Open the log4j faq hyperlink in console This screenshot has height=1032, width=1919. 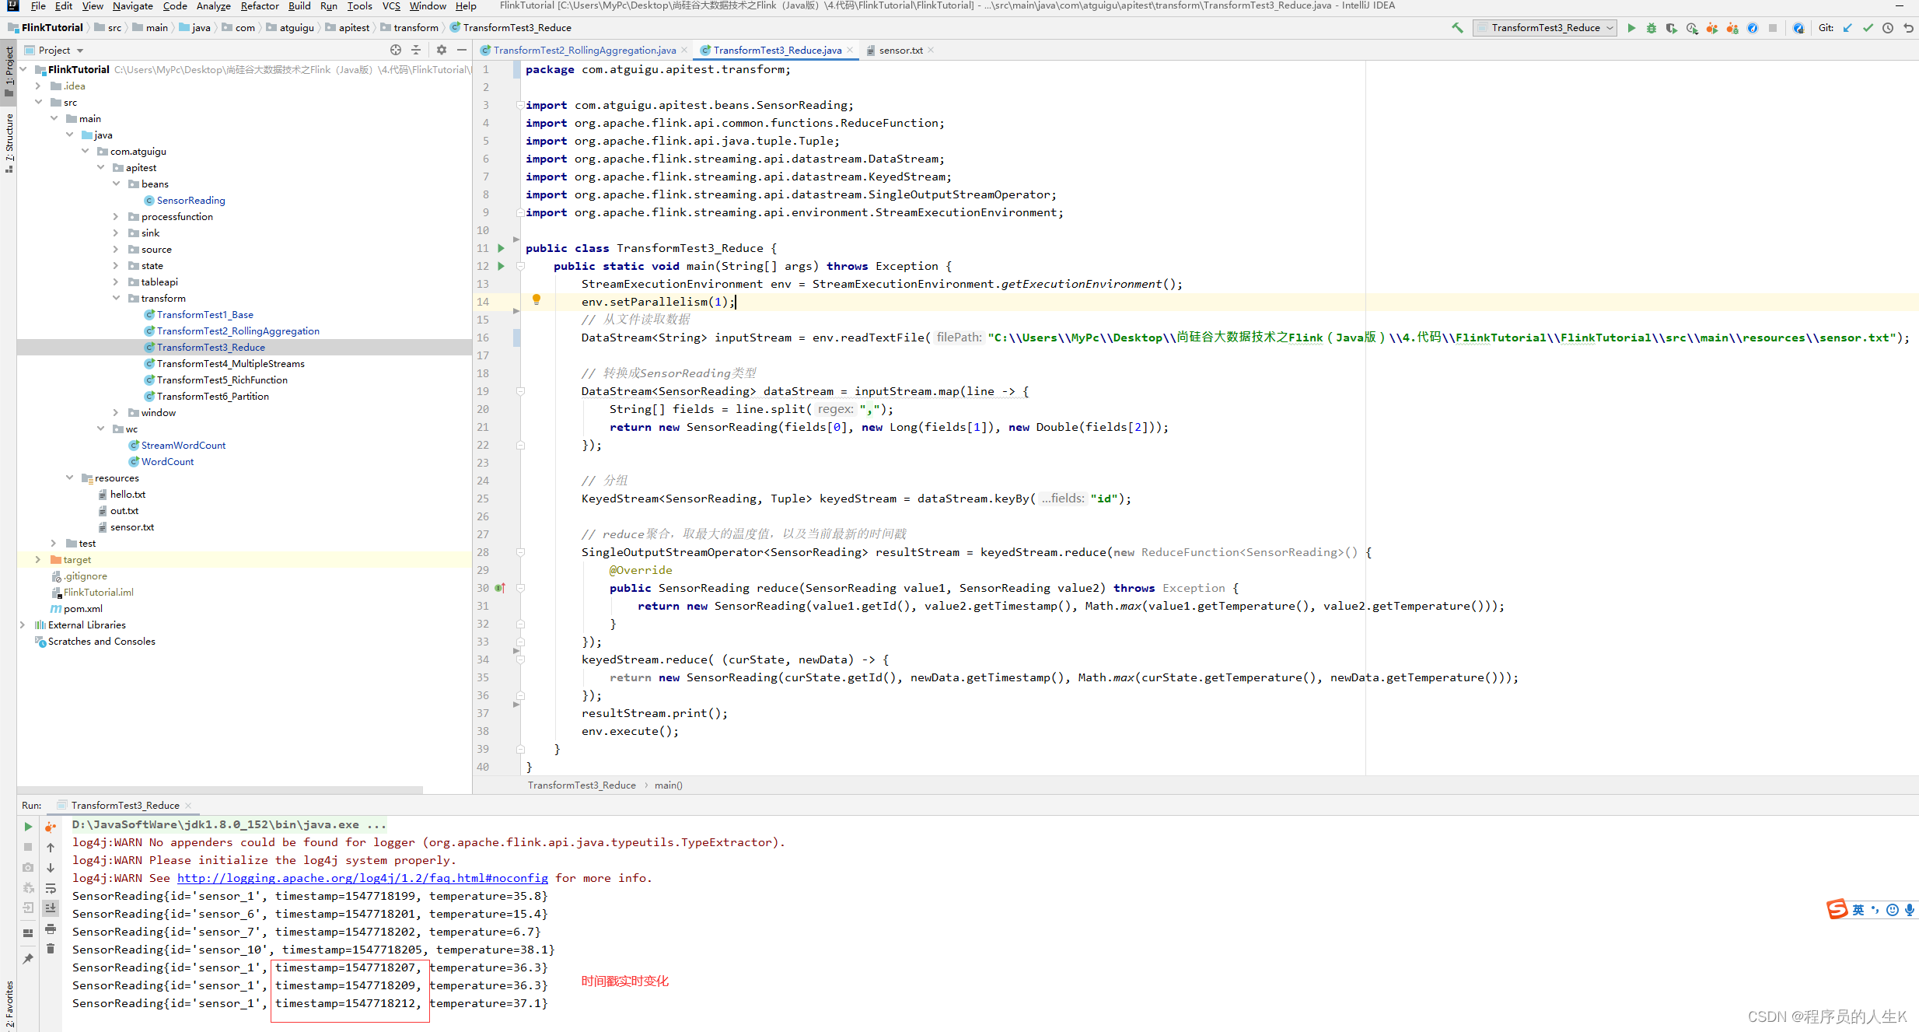(362, 878)
